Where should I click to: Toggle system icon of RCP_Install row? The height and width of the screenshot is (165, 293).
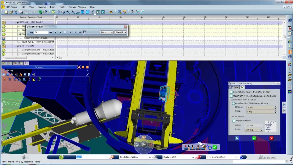click(x=4, y=22)
